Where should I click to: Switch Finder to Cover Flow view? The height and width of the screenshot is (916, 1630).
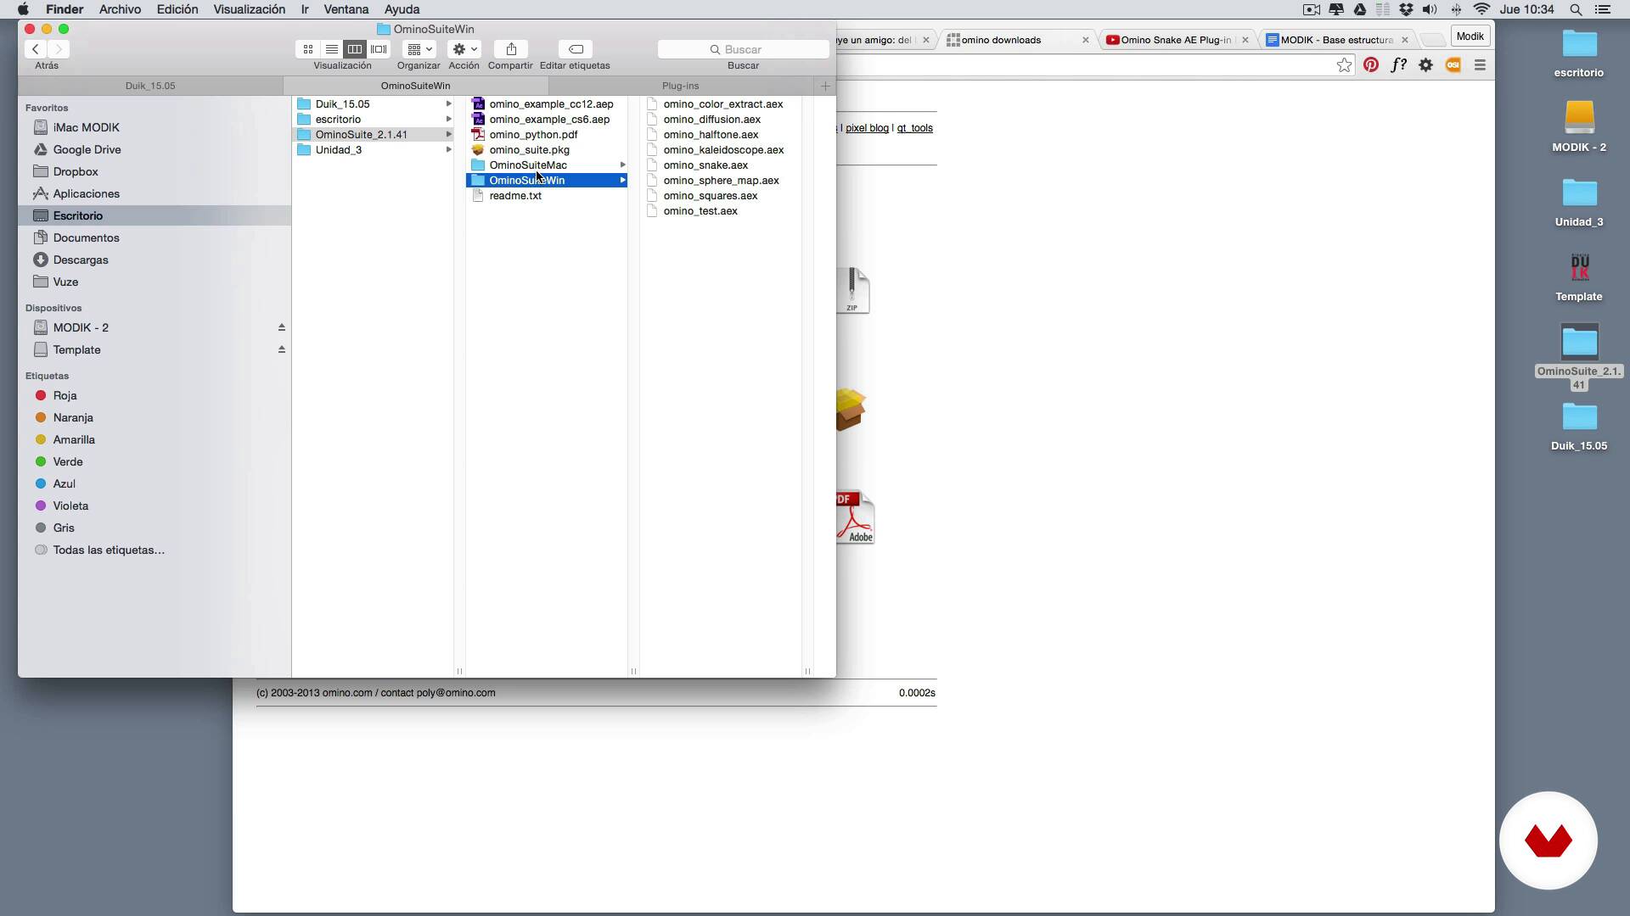pos(379,49)
